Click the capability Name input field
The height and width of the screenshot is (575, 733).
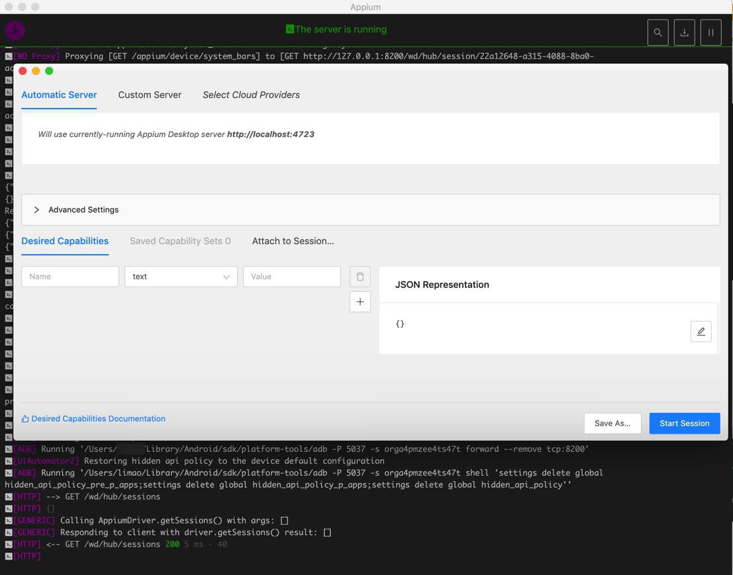click(x=70, y=277)
